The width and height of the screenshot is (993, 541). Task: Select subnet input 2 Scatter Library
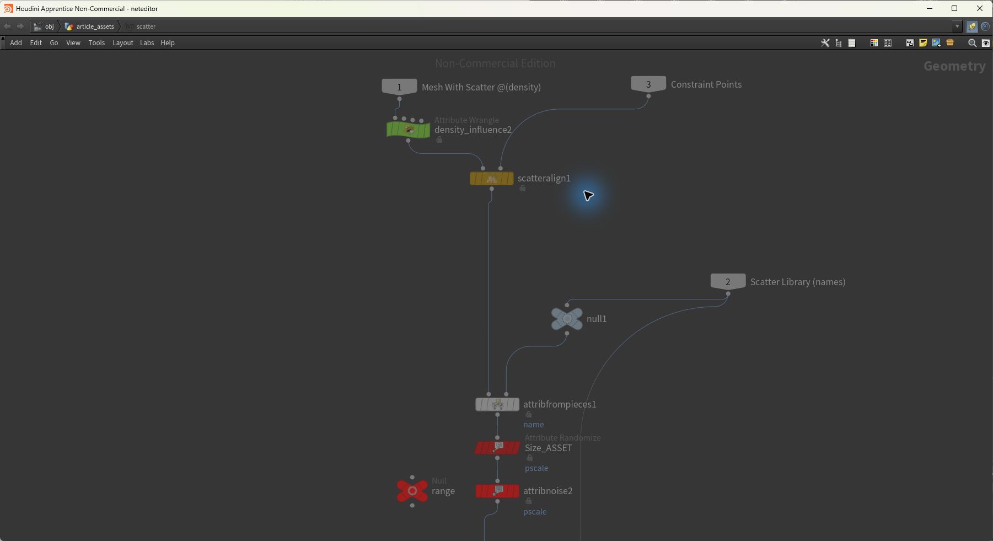(x=728, y=281)
